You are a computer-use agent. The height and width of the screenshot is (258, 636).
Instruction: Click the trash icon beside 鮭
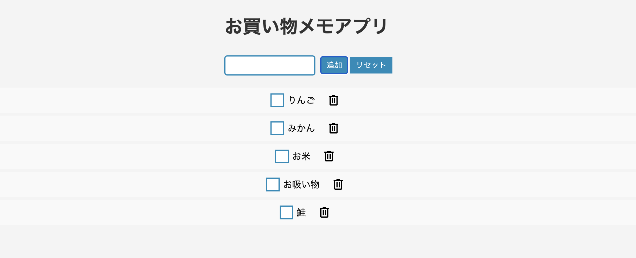click(x=324, y=212)
